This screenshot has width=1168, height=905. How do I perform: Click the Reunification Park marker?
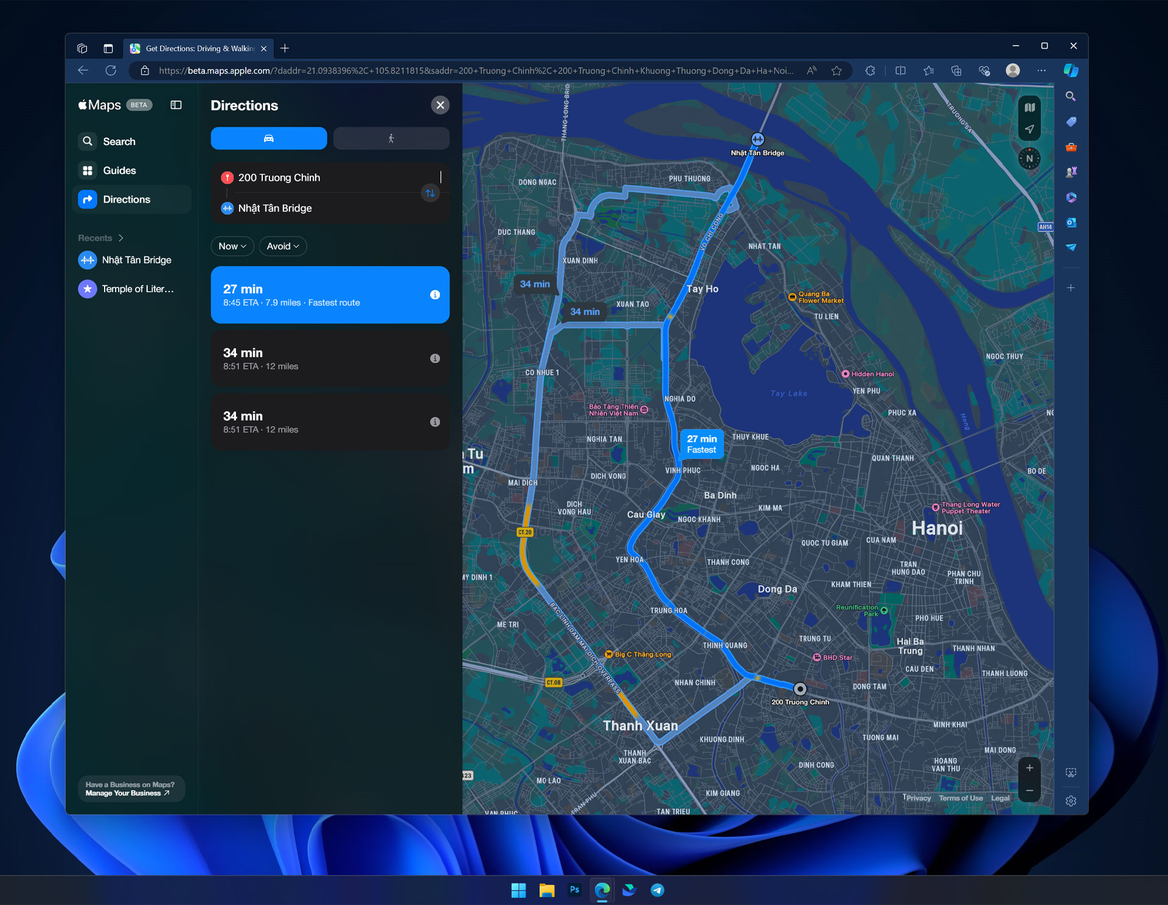pos(885,610)
